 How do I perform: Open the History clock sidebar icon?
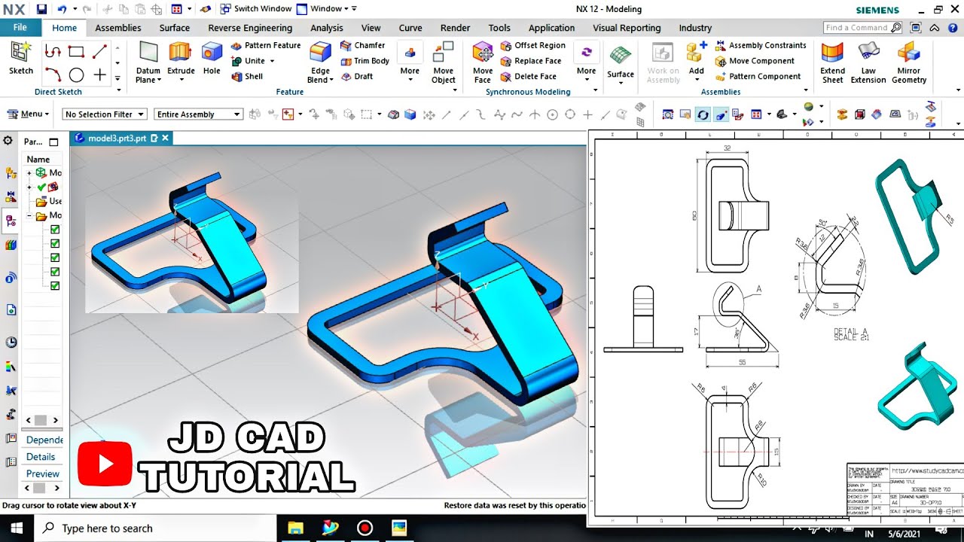click(11, 342)
